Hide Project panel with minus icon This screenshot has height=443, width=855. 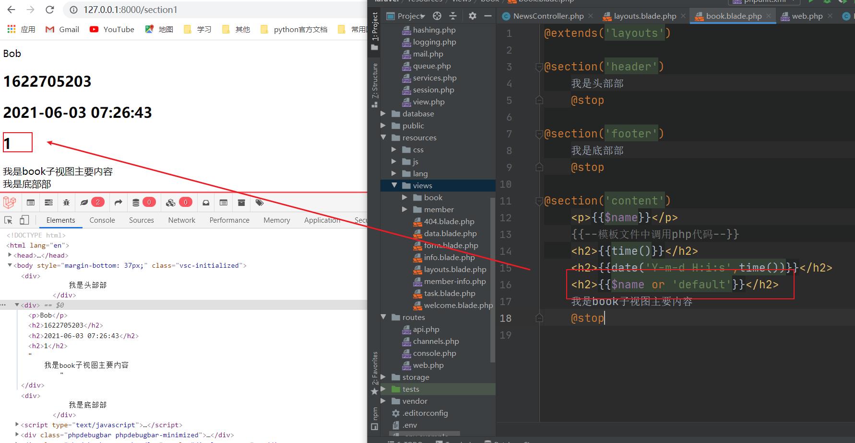click(x=488, y=16)
